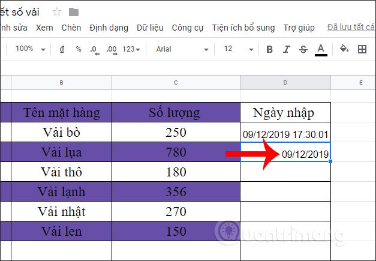The width and height of the screenshot is (376, 261).
Task: Select the quantity cell 150
Action: [x=176, y=231]
